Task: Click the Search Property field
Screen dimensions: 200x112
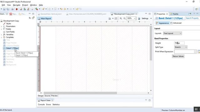Action: pyautogui.click(x=192, y=18)
